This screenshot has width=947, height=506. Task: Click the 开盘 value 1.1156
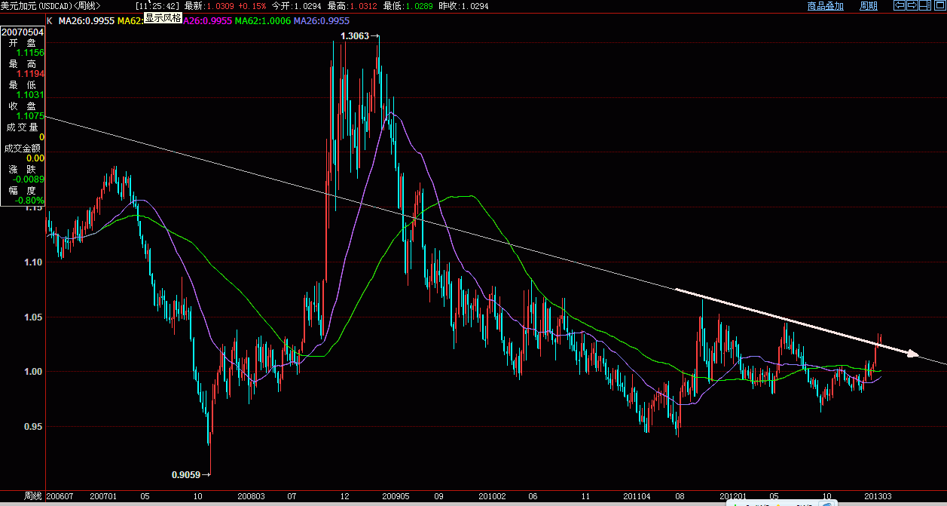coord(31,53)
